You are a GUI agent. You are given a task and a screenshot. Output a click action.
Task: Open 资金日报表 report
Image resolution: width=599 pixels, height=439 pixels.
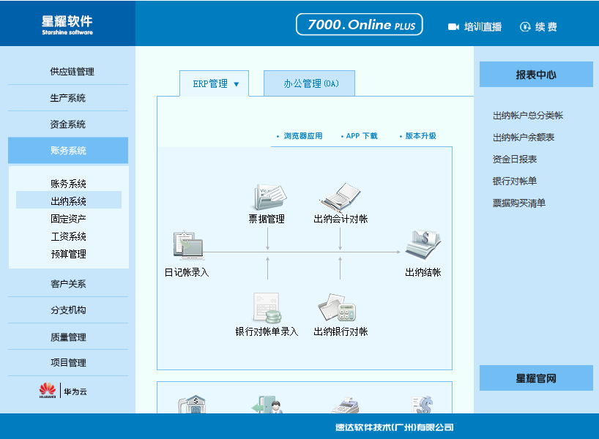(x=515, y=159)
